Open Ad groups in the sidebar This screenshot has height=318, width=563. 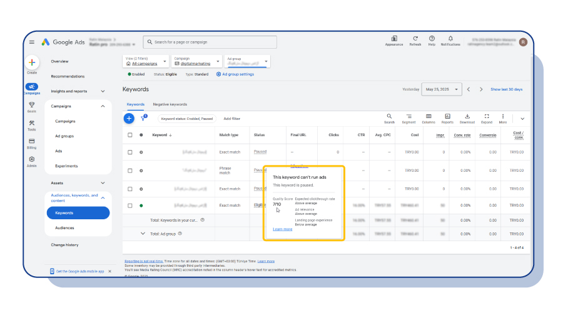tap(64, 136)
